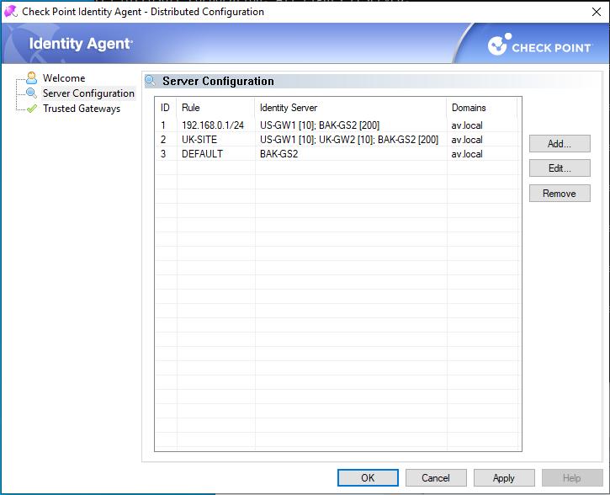The width and height of the screenshot is (610, 495).
Task: Click the Domains column header
Action: click(x=481, y=108)
